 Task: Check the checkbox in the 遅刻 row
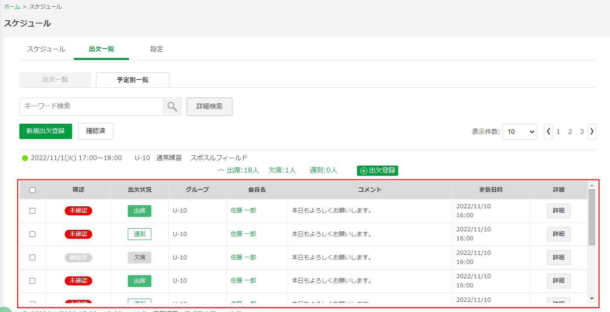pos(33,234)
